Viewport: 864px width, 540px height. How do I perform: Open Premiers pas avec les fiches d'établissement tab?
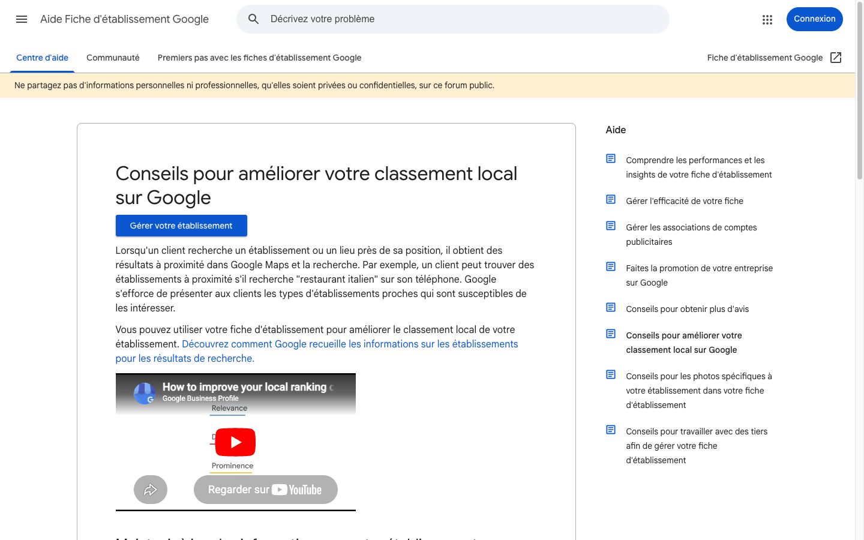[259, 58]
